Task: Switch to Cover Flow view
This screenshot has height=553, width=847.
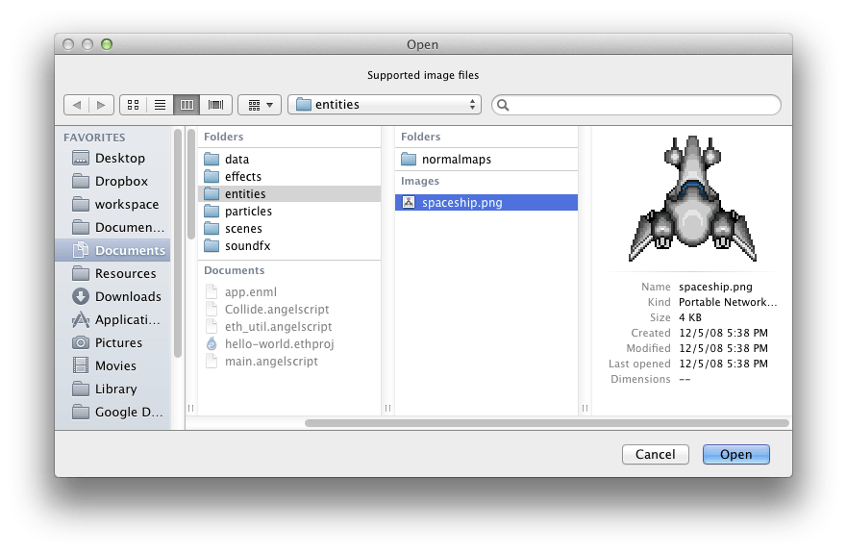Action: [x=215, y=104]
